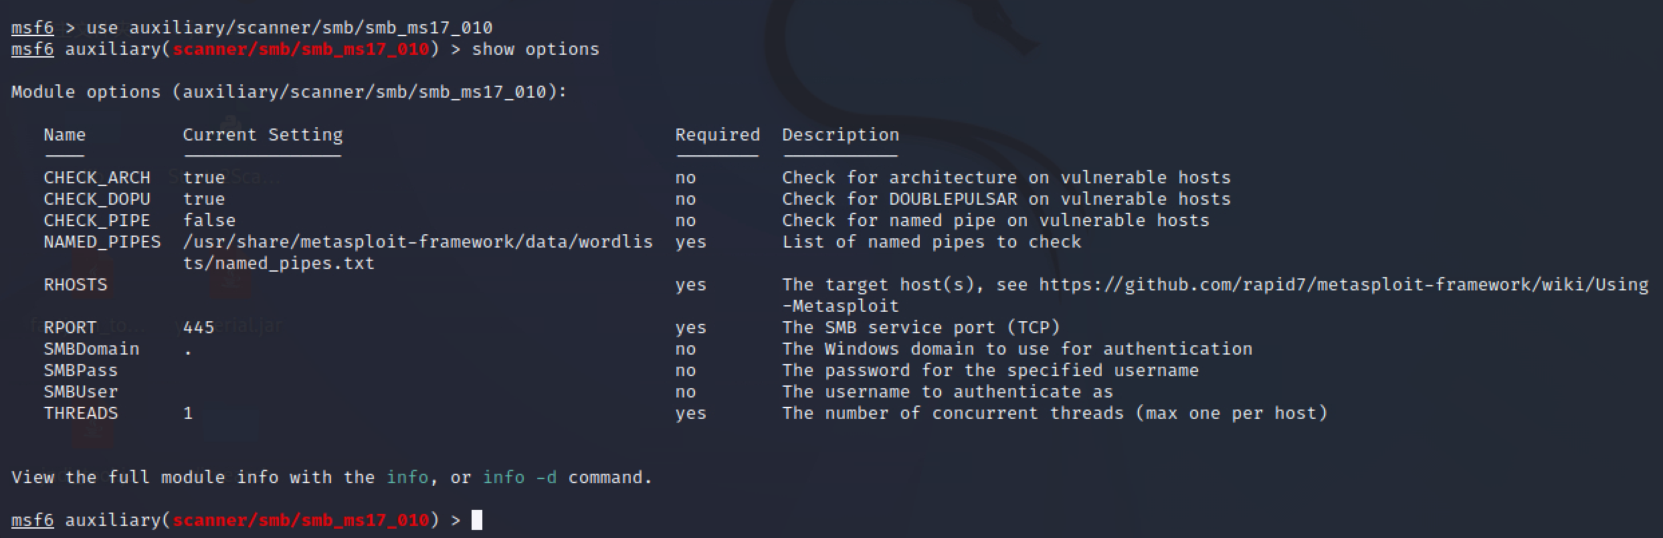Click the "show options" command text
Image resolution: width=1663 pixels, height=538 pixels.
[535, 50]
